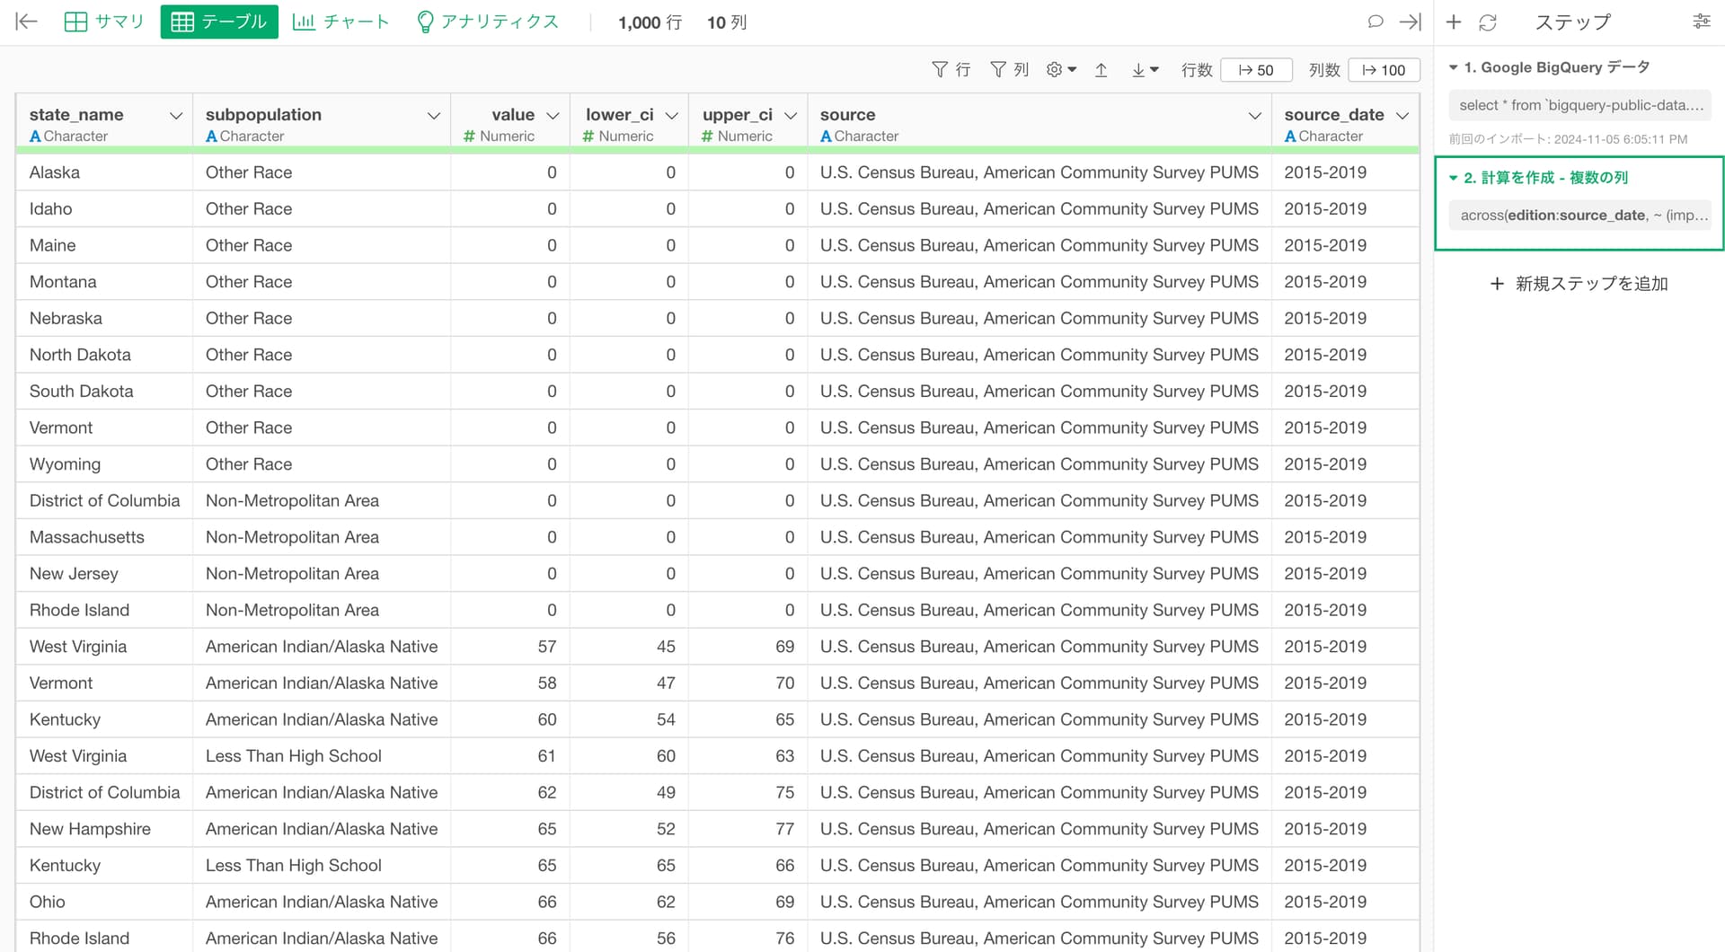Open source column menu chevron

pos(1255,115)
